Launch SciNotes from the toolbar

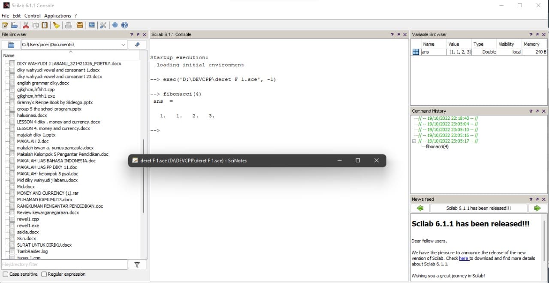pyautogui.click(x=5, y=25)
